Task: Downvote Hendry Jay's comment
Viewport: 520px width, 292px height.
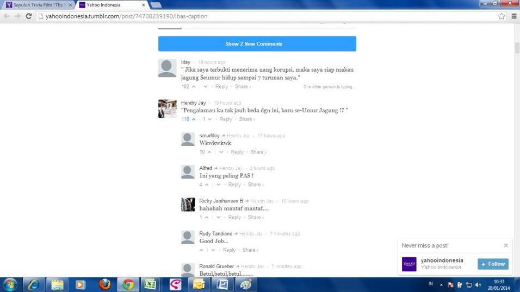Action: [210, 119]
